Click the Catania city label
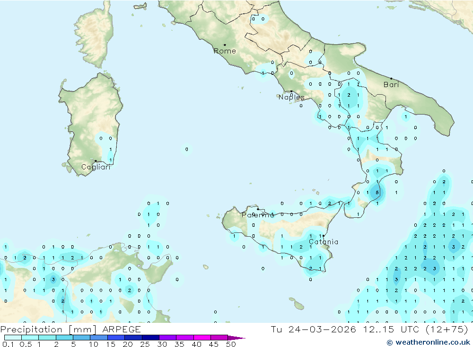The height and width of the screenshot is (347, 473). point(324,242)
